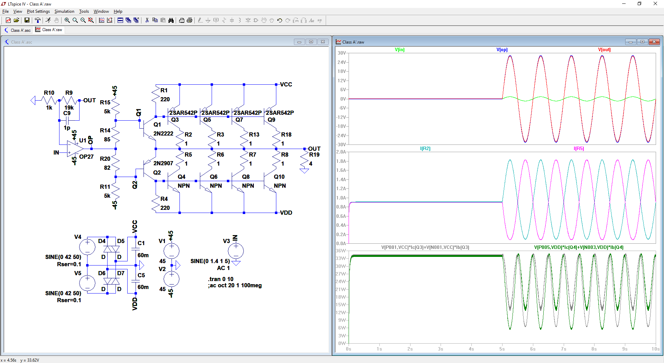Select the SPICE directive .op icon

pos(320,20)
